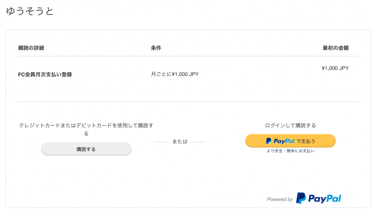Click the Powered by text

click(x=279, y=199)
